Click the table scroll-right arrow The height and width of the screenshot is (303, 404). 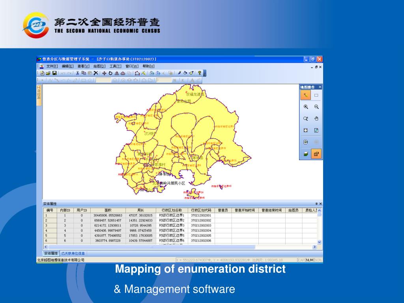point(314,247)
